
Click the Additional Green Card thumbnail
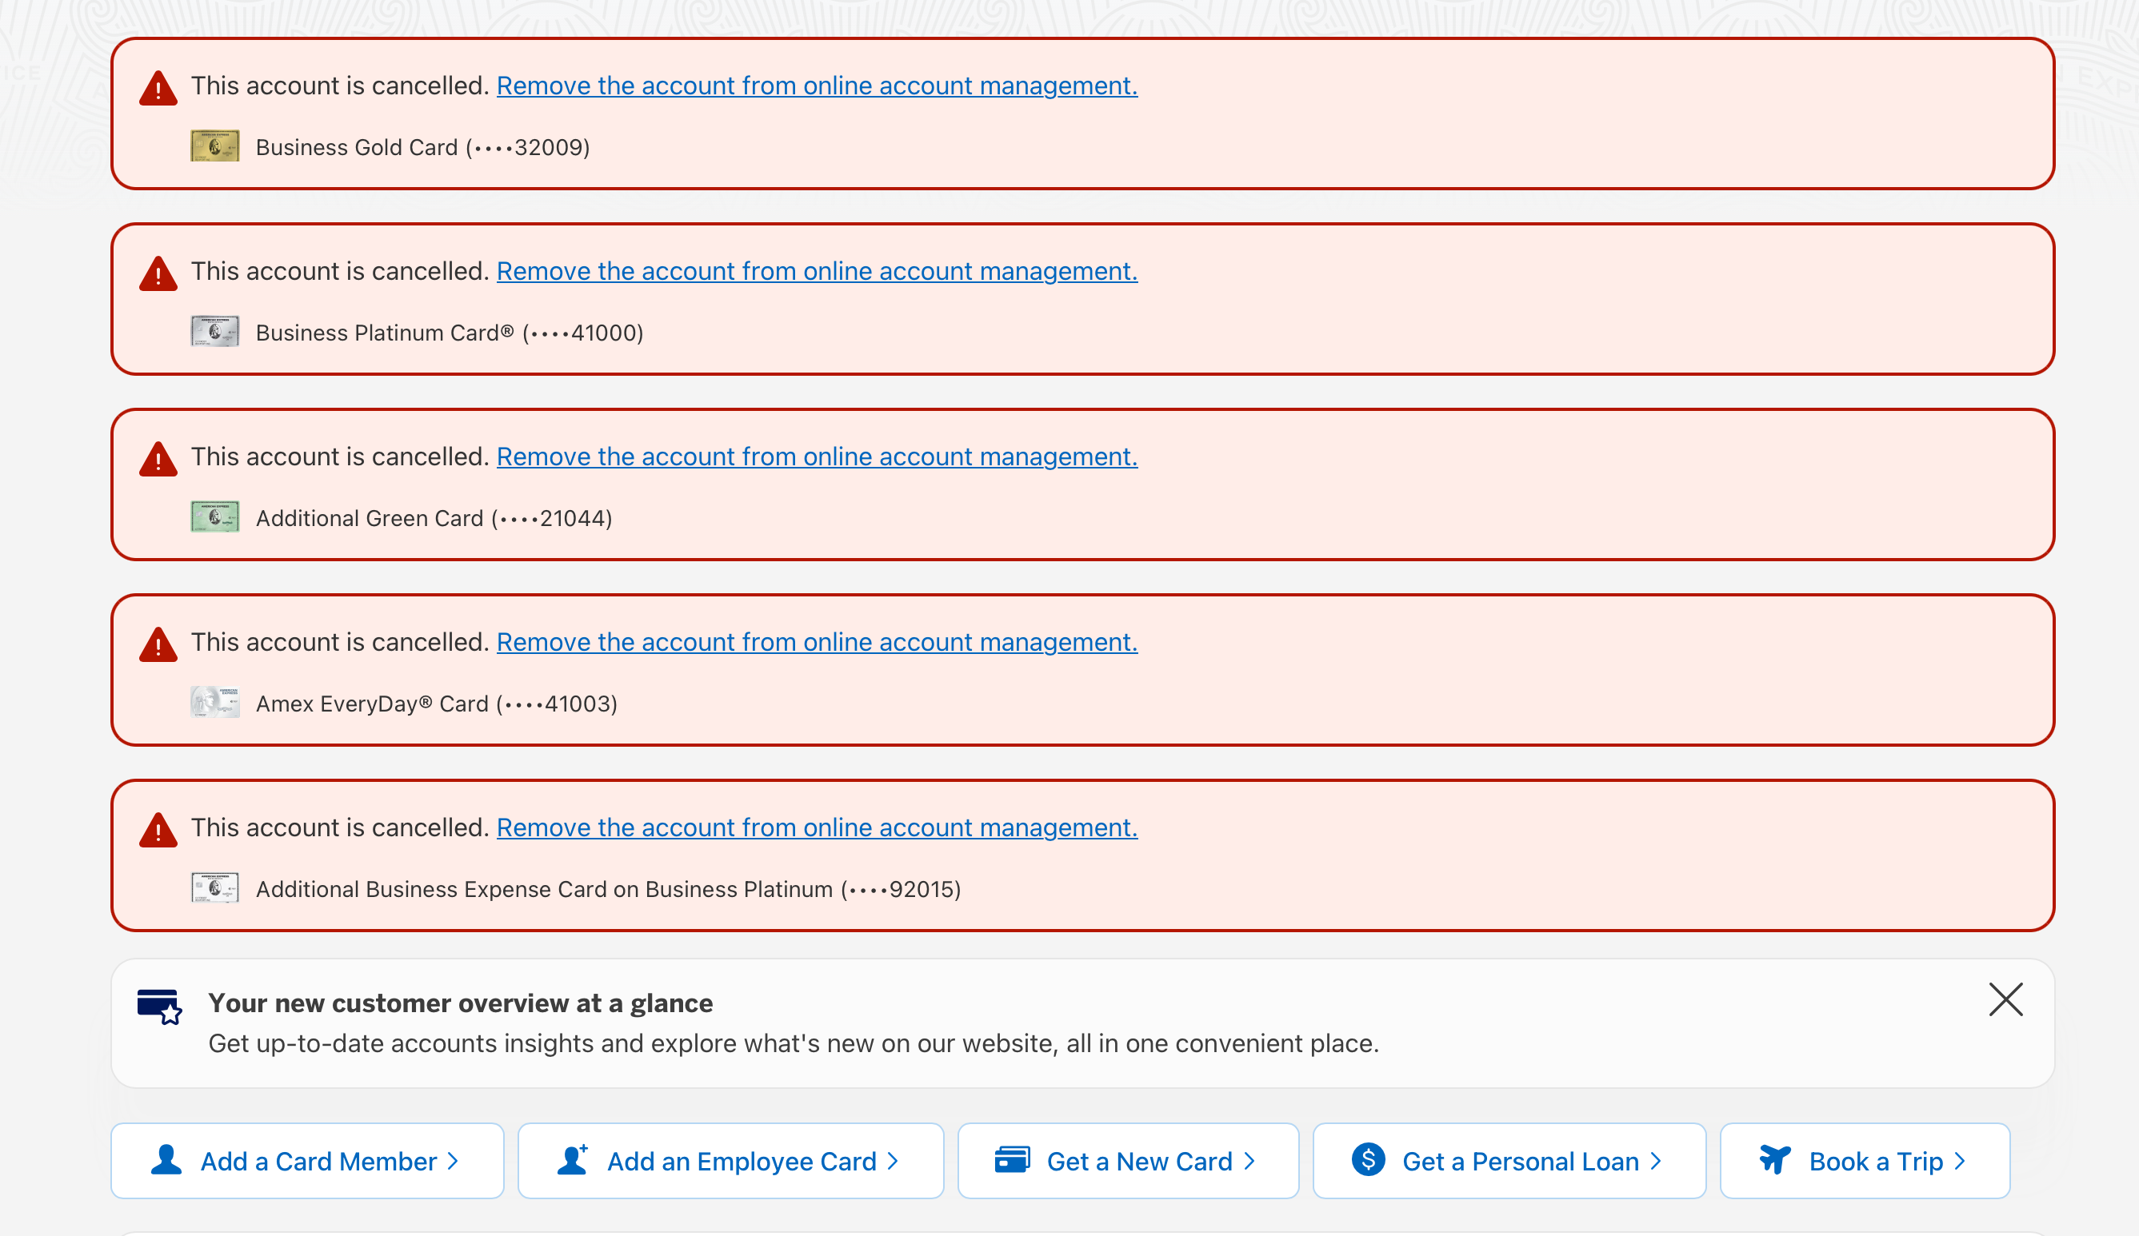(x=214, y=516)
